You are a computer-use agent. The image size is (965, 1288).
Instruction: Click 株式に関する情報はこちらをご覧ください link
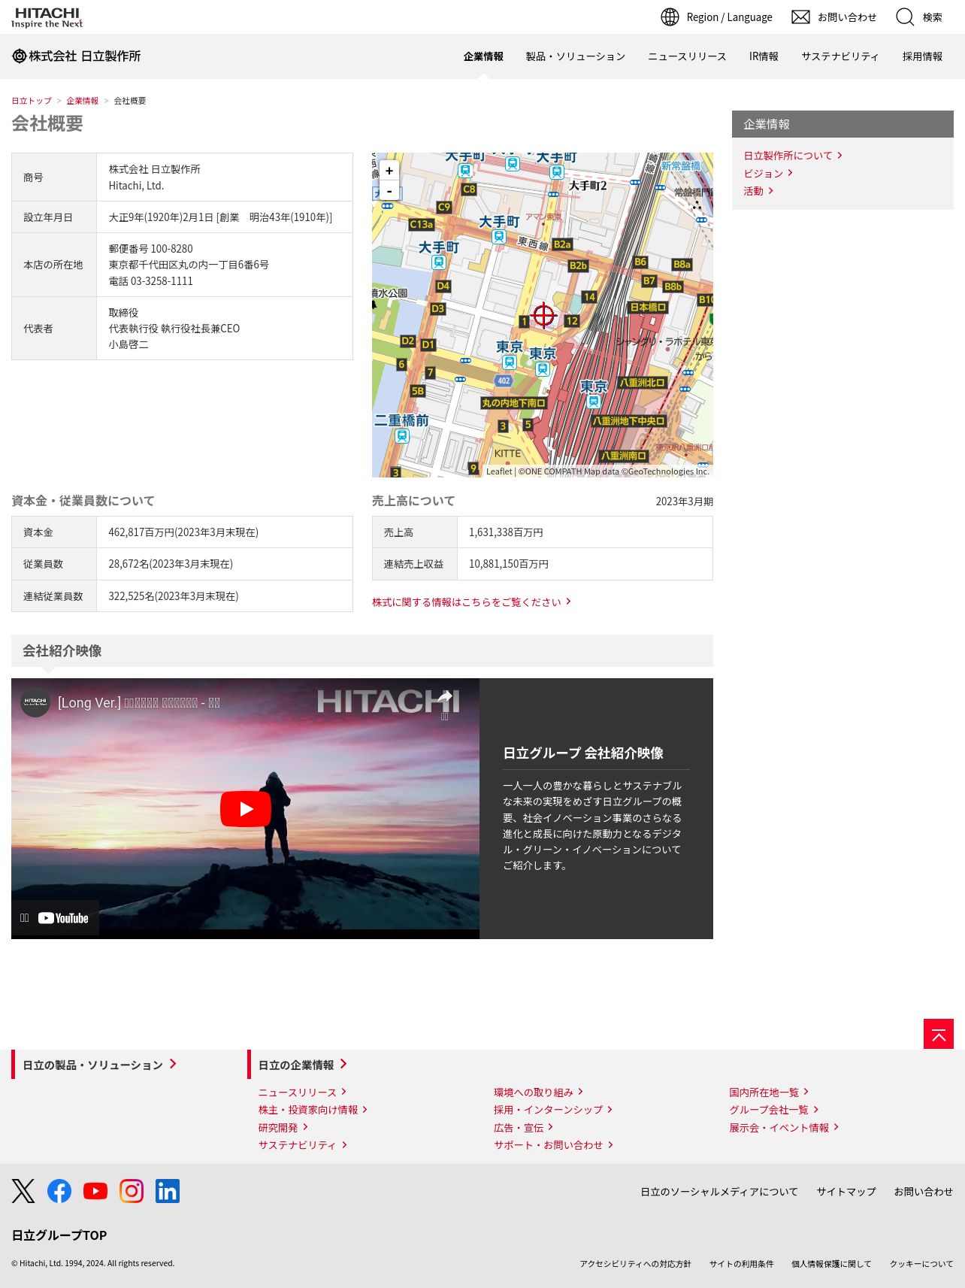(x=471, y=602)
